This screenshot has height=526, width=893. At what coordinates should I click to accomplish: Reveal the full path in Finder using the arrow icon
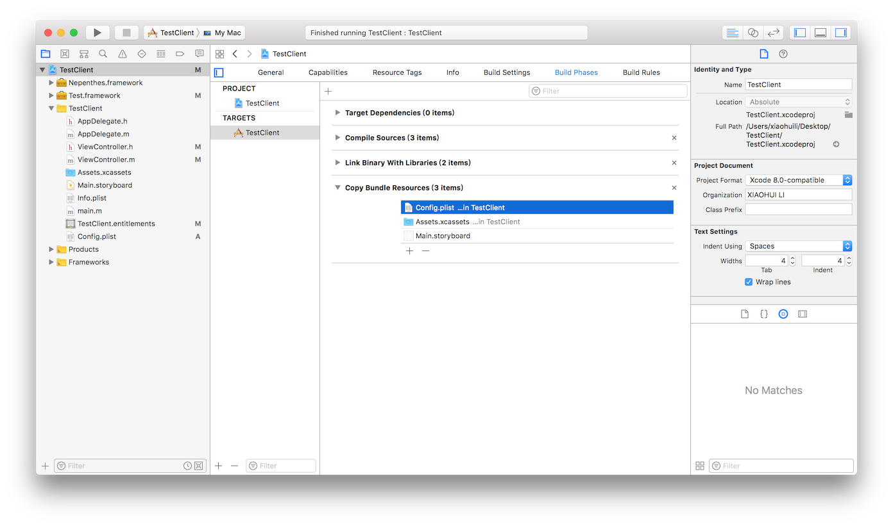coord(836,144)
